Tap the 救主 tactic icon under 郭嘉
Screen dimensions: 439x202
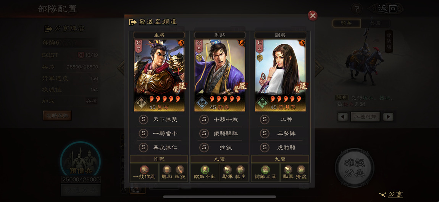pyautogui.click(x=240, y=170)
